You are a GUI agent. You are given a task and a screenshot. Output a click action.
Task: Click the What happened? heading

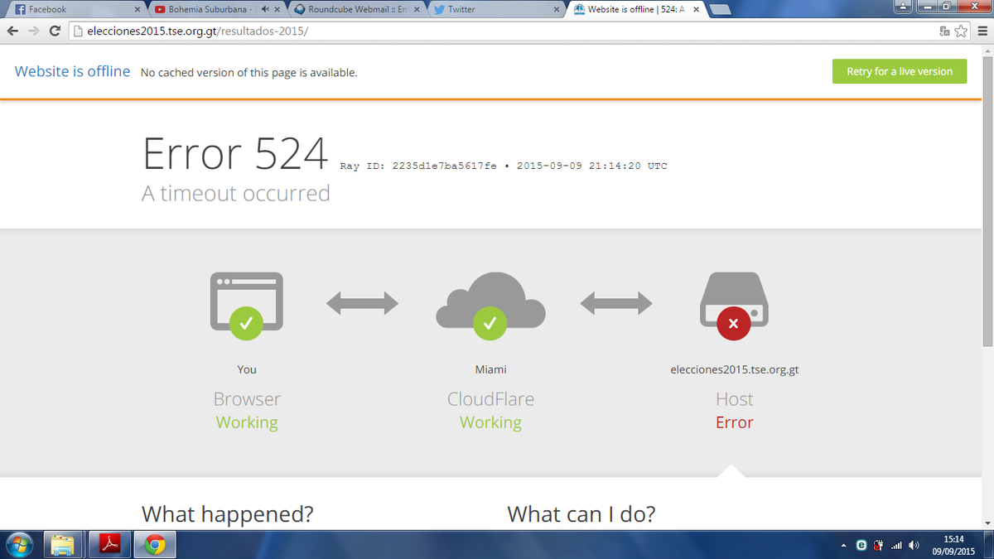[x=228, y=514]
